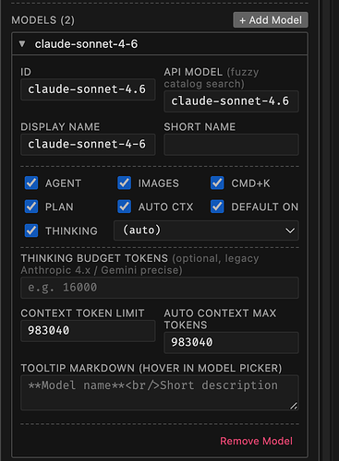339x461 pixels.
Task: Uncheck the AGENT checkbox
Action: pos(31,183)
